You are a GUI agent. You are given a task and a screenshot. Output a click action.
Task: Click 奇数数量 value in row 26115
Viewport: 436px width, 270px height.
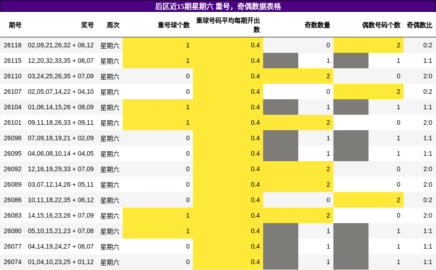[x=328, y=61]
